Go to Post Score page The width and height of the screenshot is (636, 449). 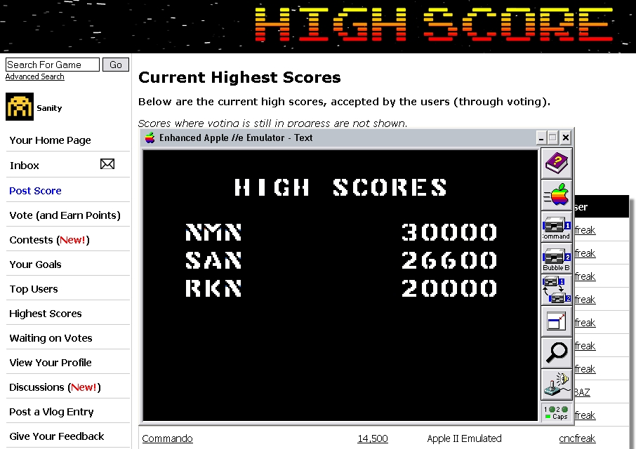point(35,191)
